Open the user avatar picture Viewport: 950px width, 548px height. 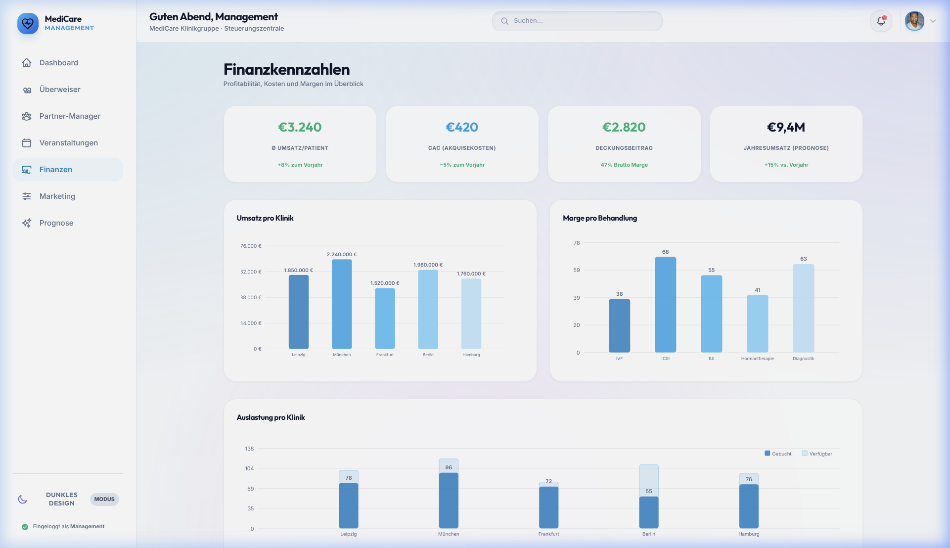click(914, 21)
